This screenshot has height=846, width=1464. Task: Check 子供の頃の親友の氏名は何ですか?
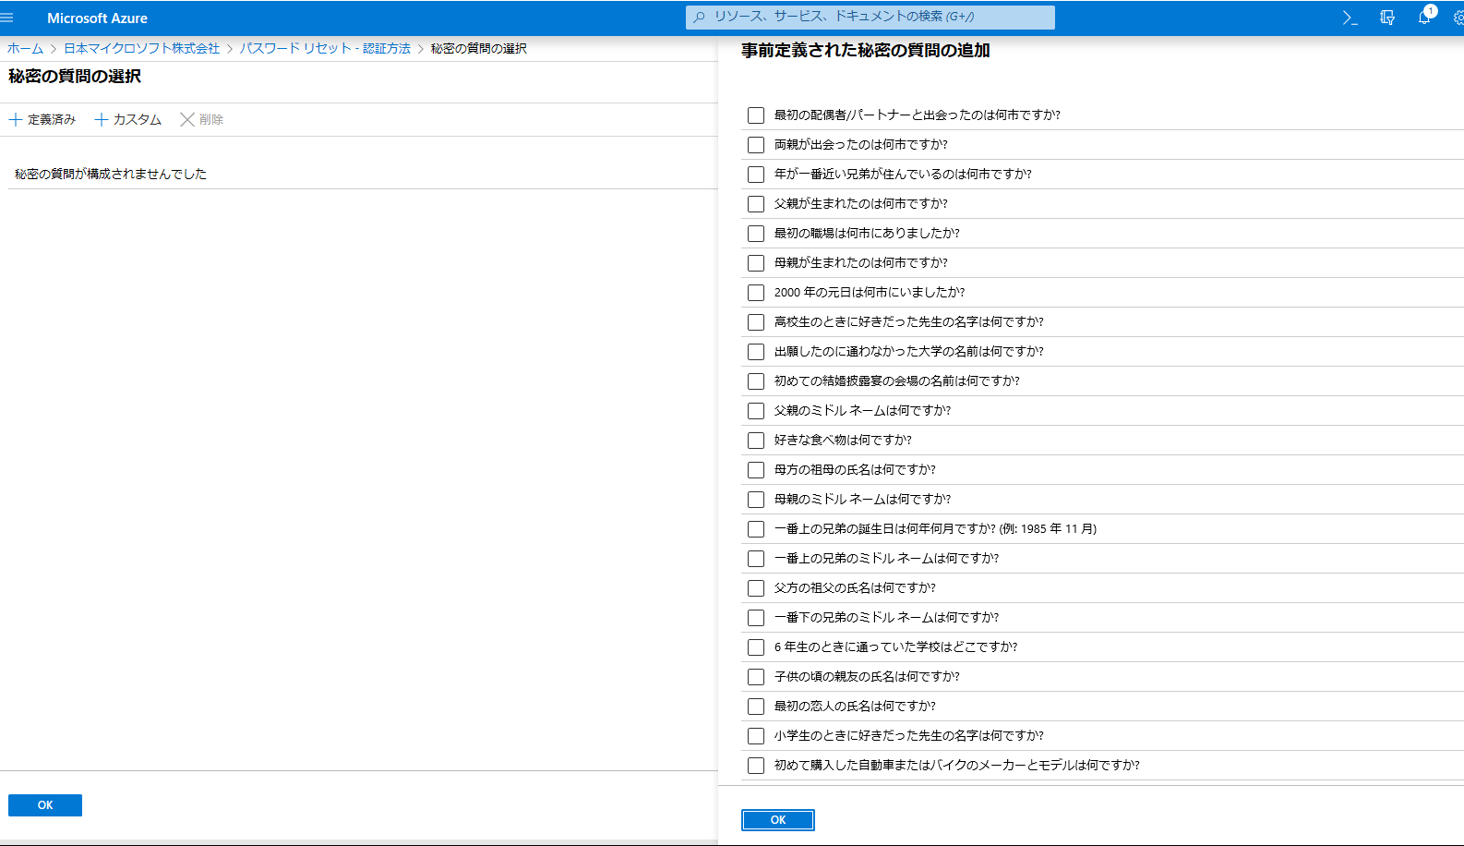point(756,677)
